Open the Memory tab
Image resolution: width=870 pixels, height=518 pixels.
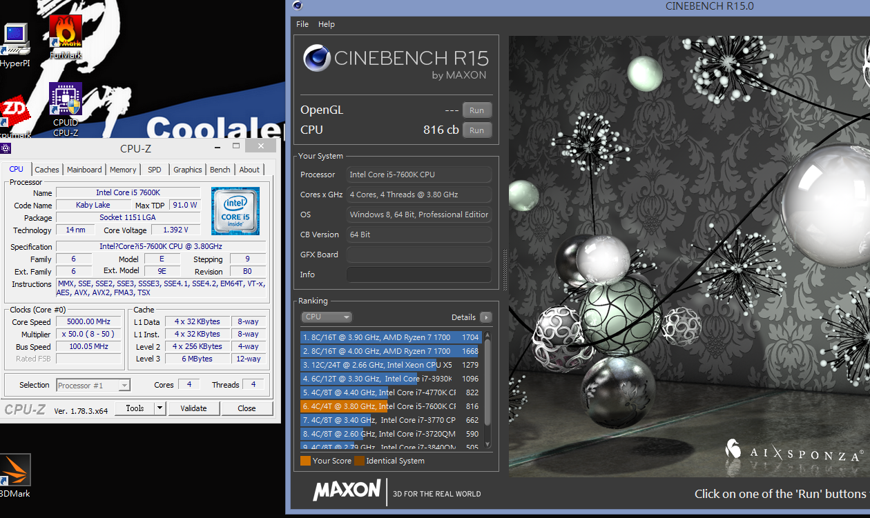coord(123,170)
